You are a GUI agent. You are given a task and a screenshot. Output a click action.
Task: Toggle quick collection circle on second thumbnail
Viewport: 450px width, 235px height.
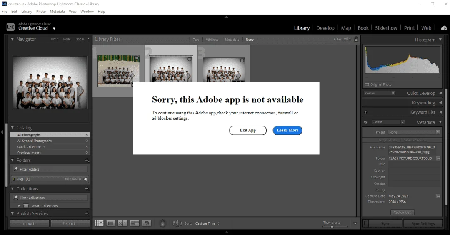coord(190,59)
